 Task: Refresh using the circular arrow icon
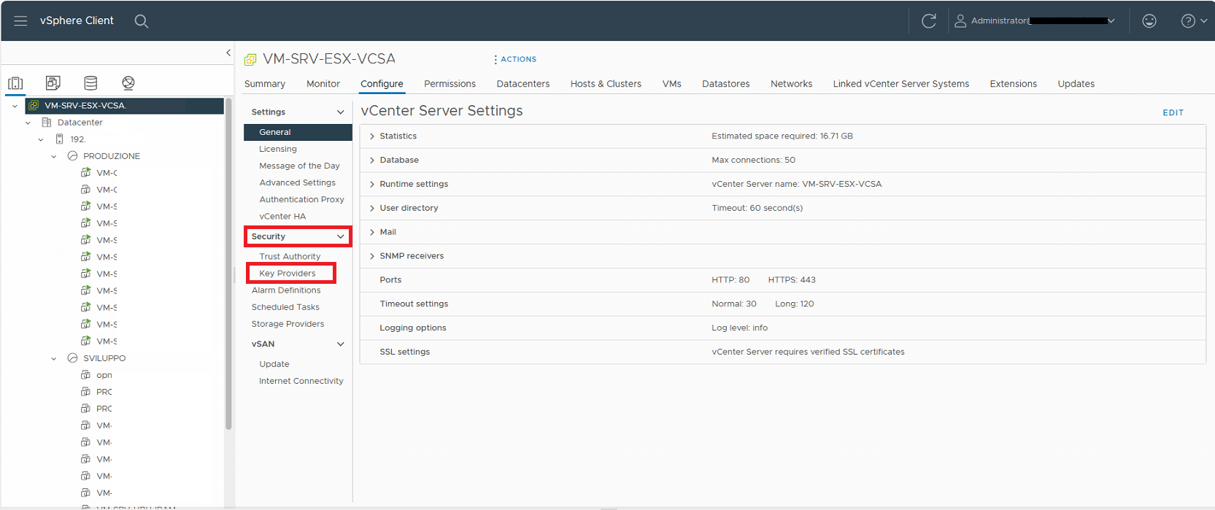tap(928, 21)
